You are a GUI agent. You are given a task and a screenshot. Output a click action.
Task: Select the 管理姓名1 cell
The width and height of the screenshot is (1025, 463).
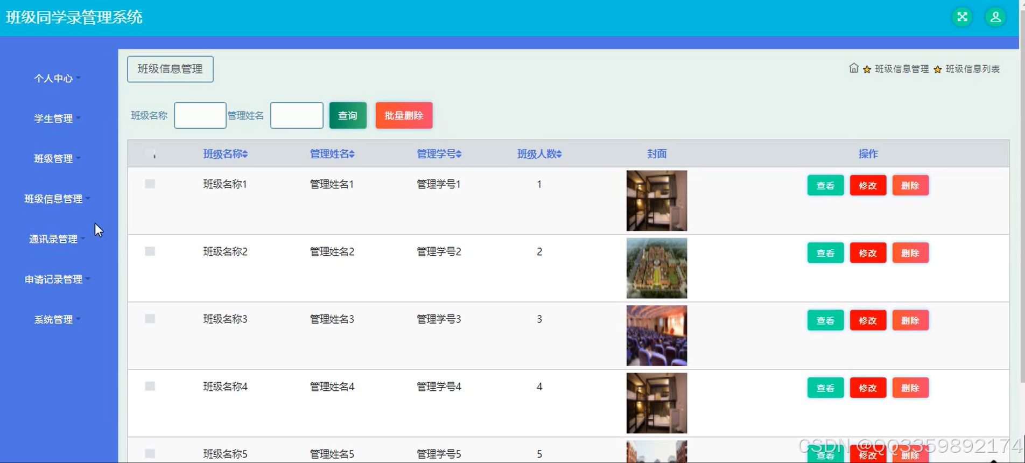tap(332, 184)
